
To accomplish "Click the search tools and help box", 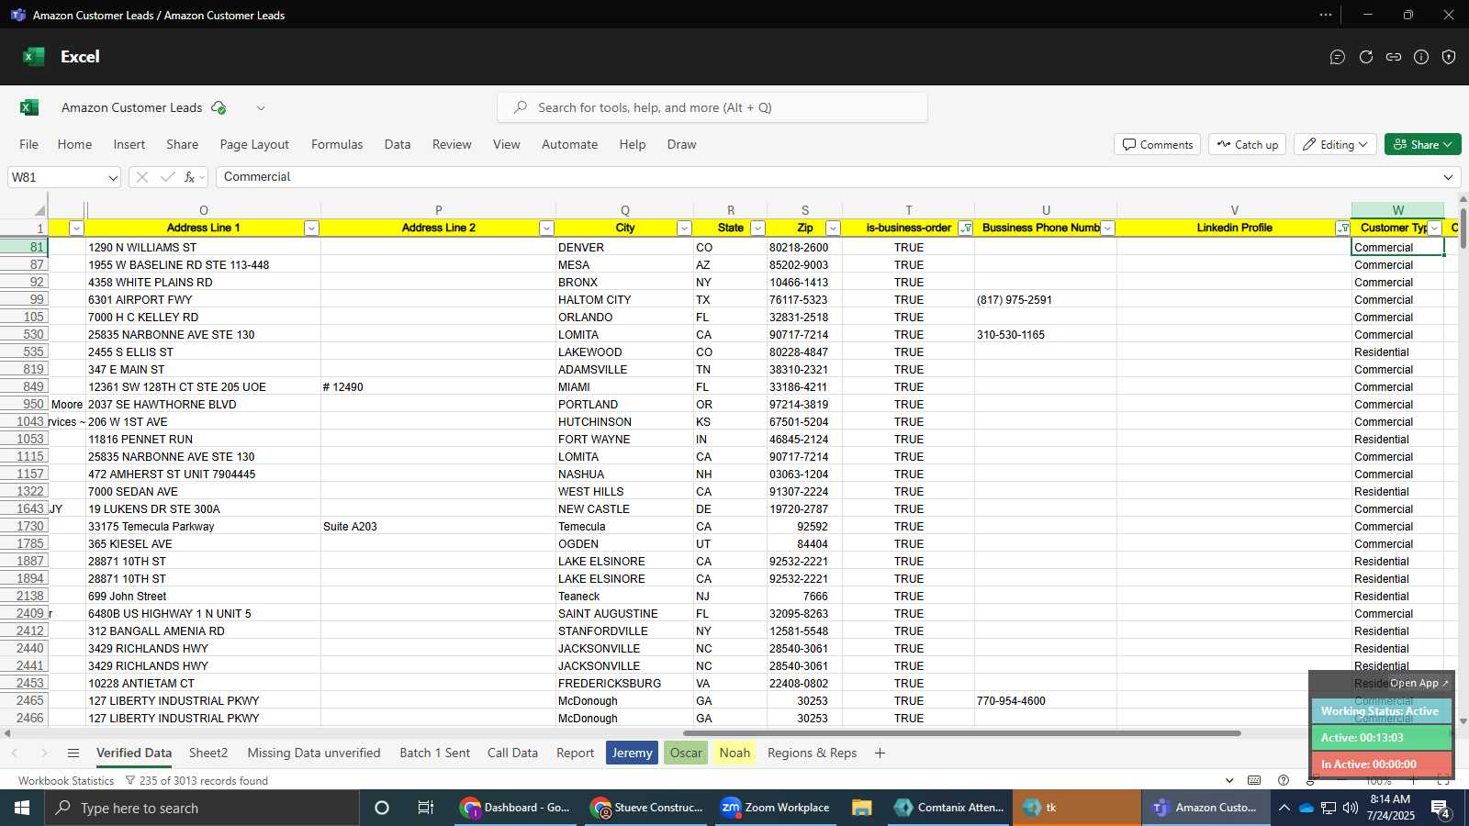I will point(712,107).
